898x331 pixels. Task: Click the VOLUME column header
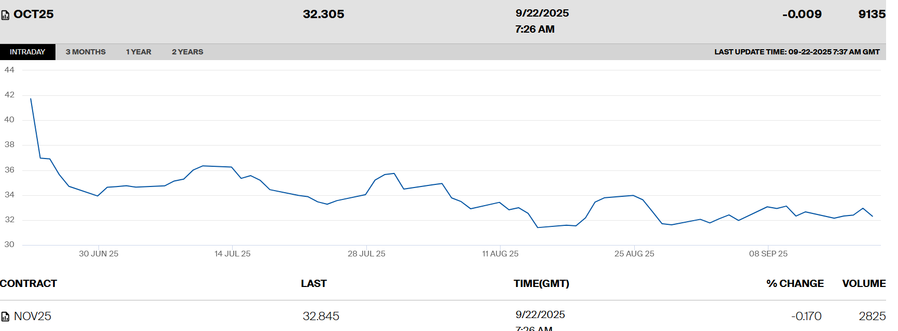click(x=863, y=283)
